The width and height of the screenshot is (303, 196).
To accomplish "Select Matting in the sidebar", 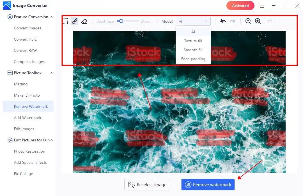I will pos(21,84).
